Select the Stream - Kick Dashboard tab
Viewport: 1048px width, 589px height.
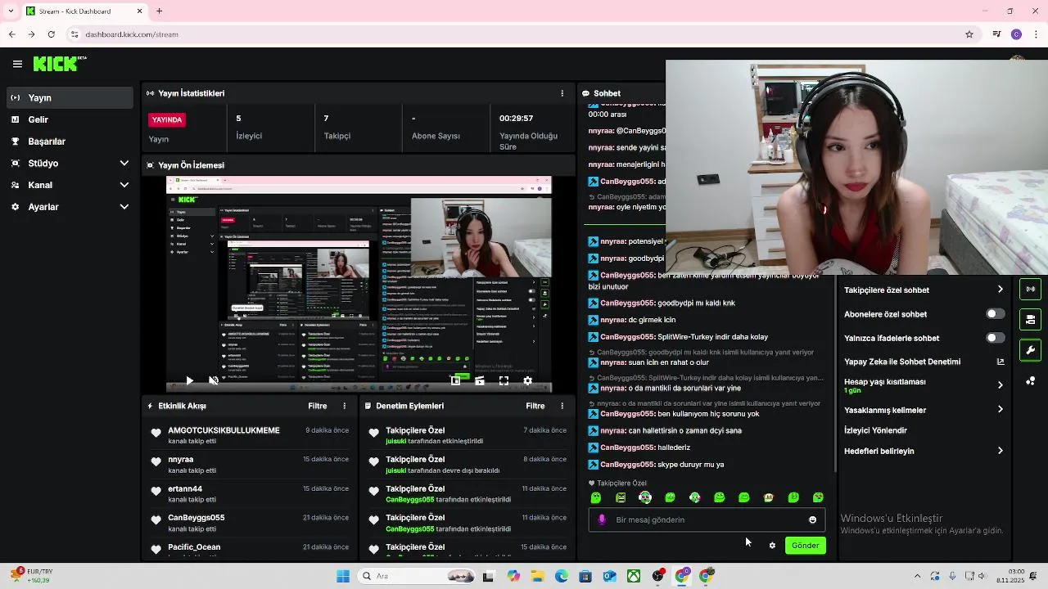pos(84,11)
